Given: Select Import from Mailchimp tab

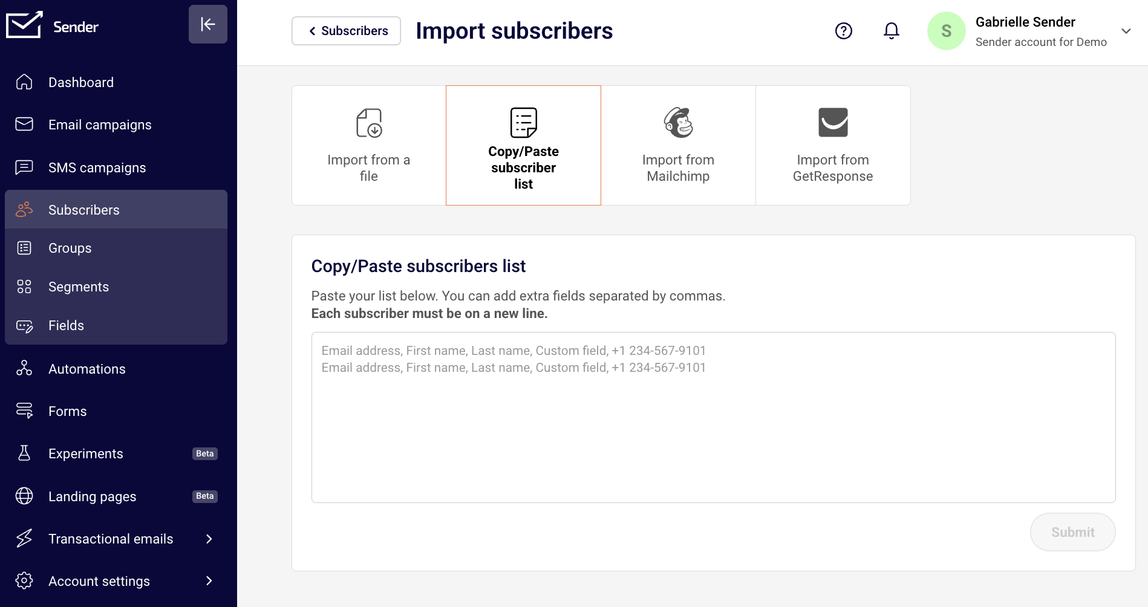Looking at the screenshot, I should [x=678, y=145].
